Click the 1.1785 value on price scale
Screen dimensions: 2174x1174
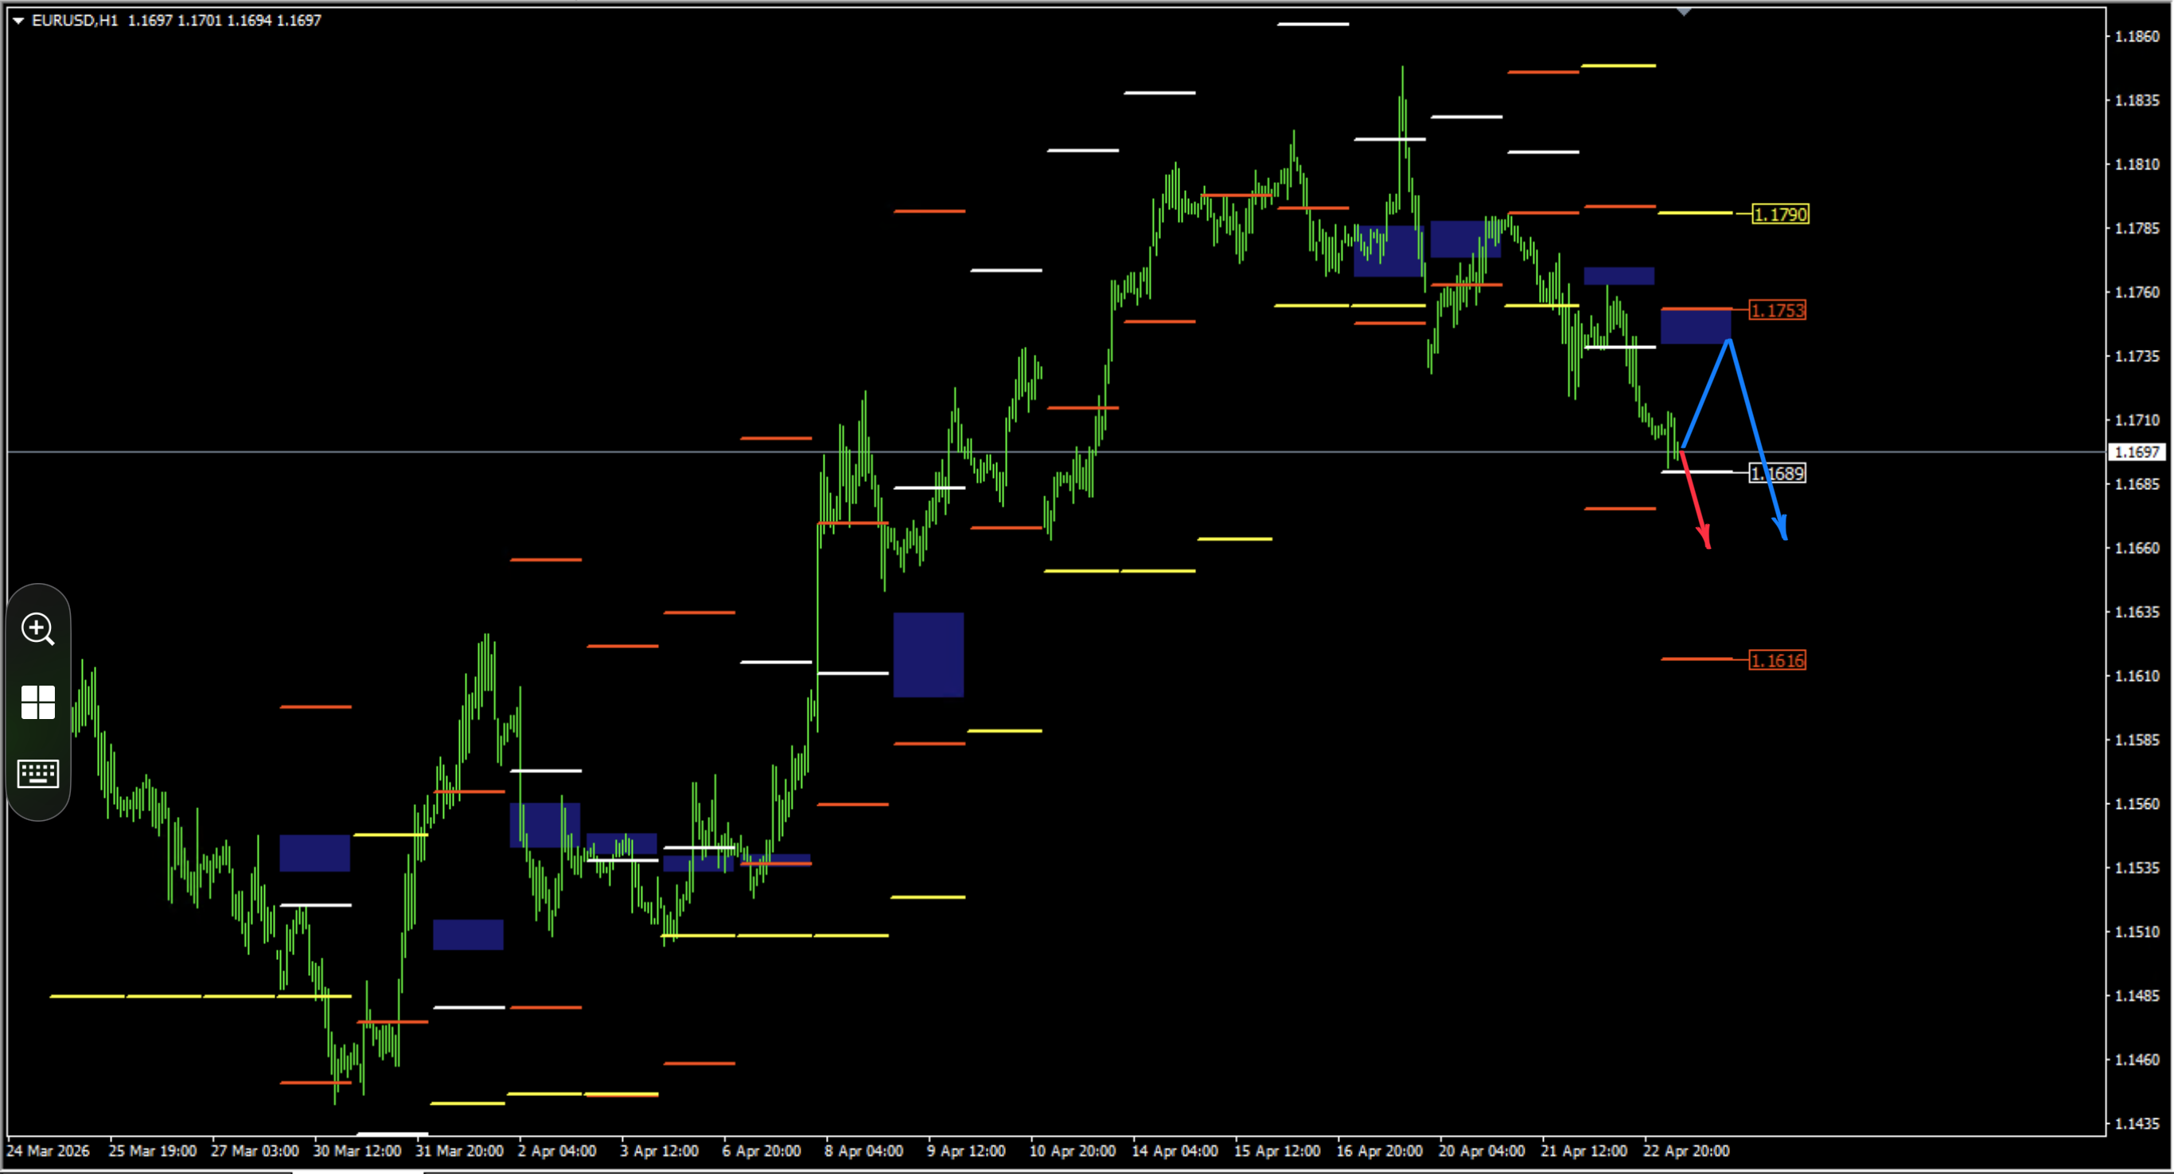point(2137,227)
